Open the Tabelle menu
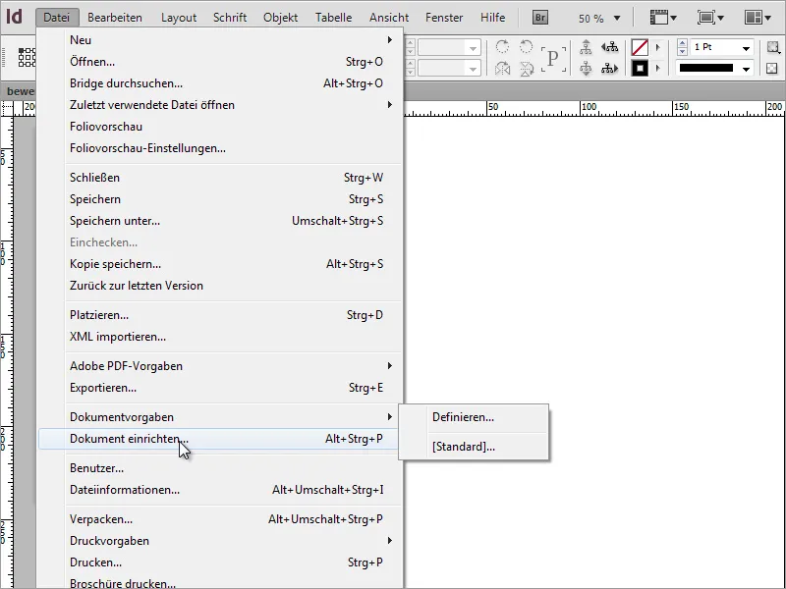786x589 pixels. (x=333, y=18)
